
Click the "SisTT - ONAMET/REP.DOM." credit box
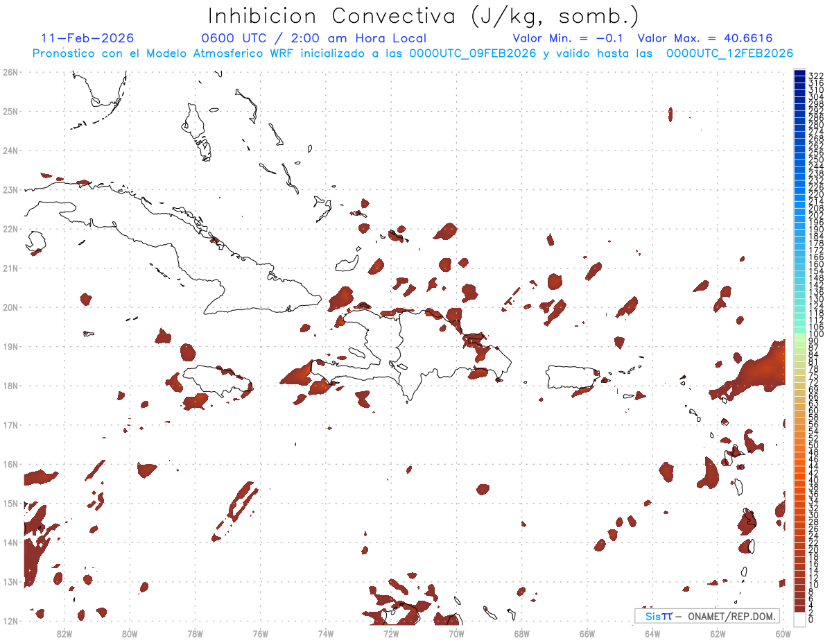coord(707,616)
